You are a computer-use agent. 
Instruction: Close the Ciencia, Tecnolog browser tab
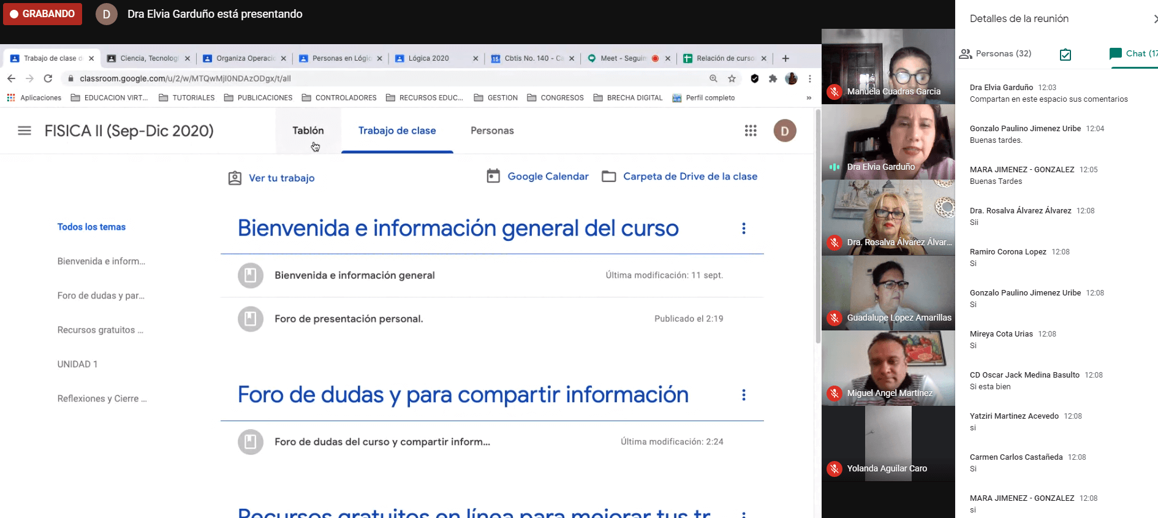coord(187,59)
